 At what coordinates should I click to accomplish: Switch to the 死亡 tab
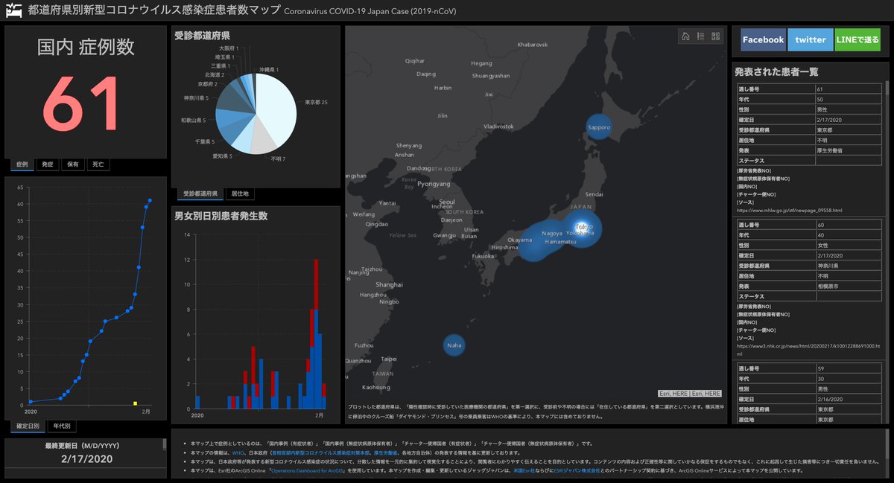pos(98,164)
